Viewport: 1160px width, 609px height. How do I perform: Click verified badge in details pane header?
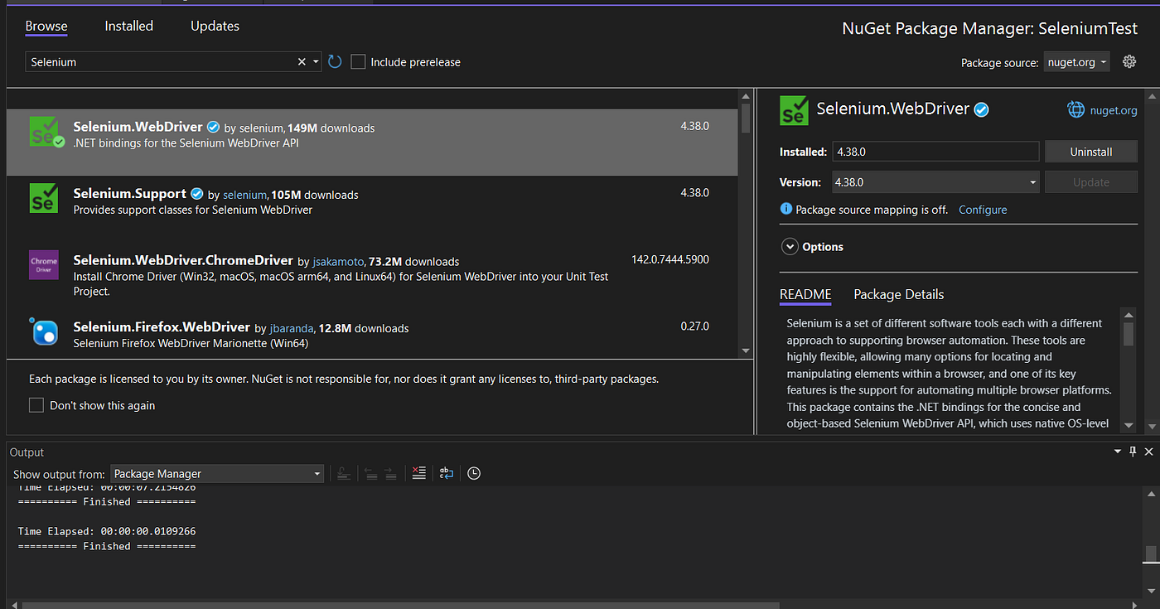pyautogui.click(x=982, y=109)
